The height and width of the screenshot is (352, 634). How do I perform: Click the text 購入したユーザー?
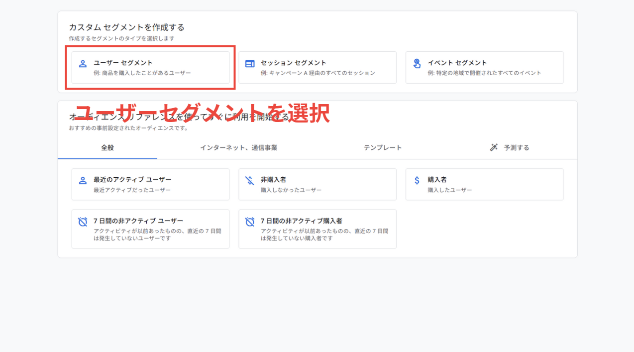click(x=450, y=190)
